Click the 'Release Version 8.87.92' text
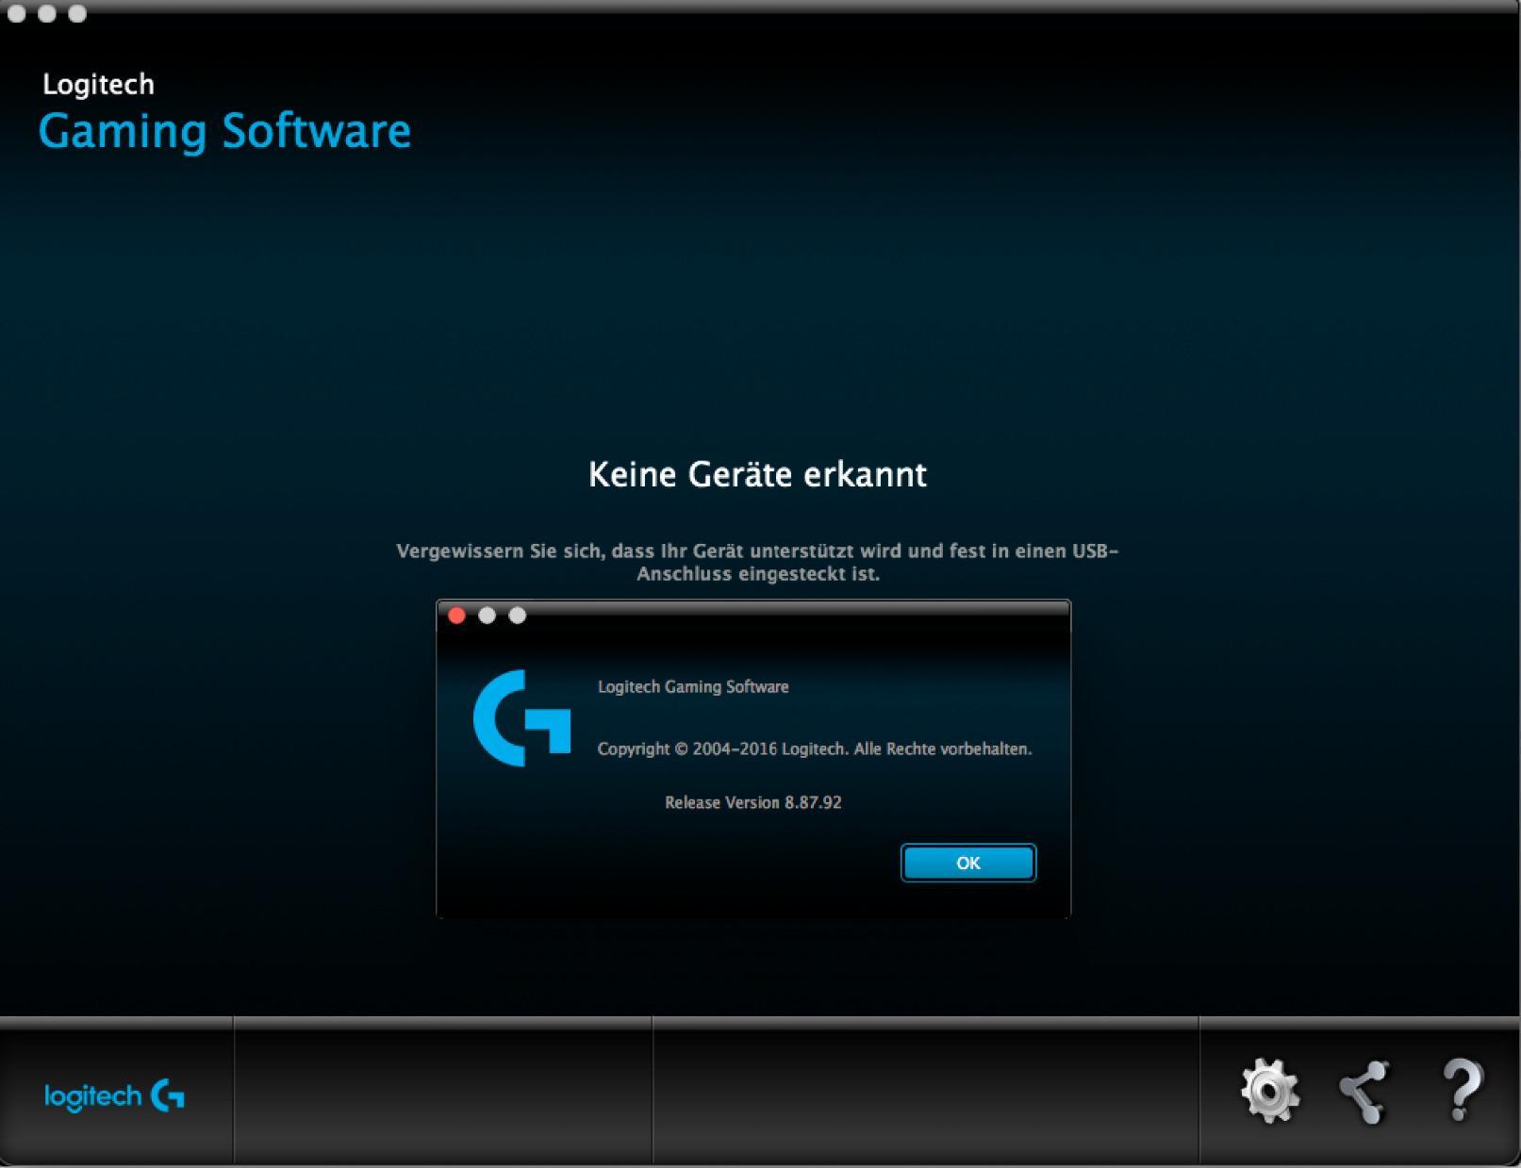 click(x=753, y=802)
